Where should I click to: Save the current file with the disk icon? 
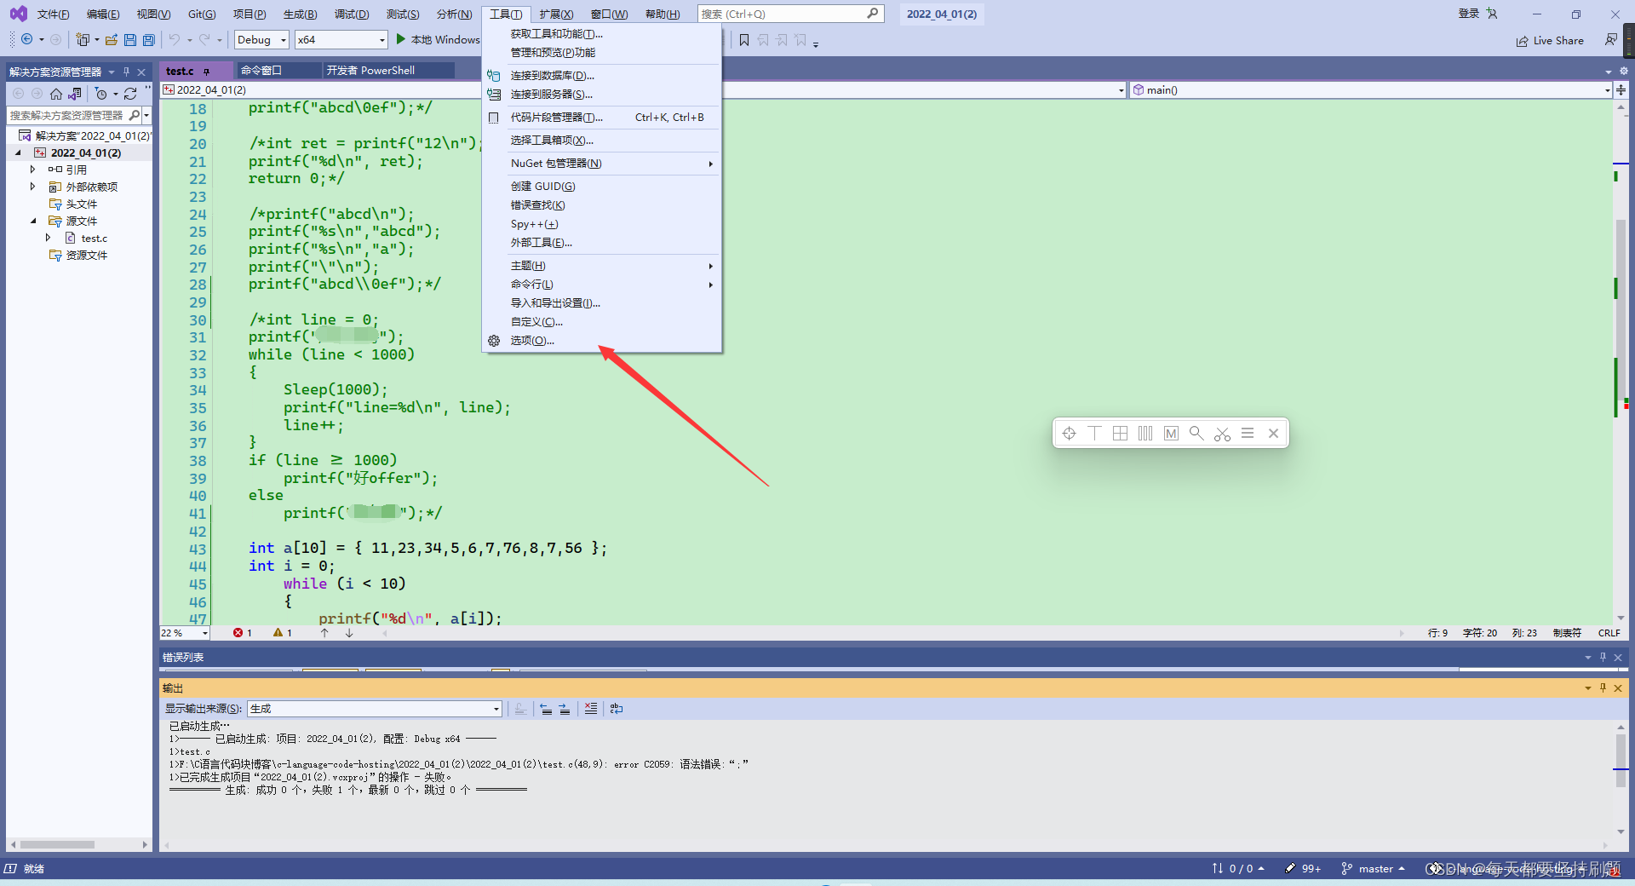pos(130,39)
